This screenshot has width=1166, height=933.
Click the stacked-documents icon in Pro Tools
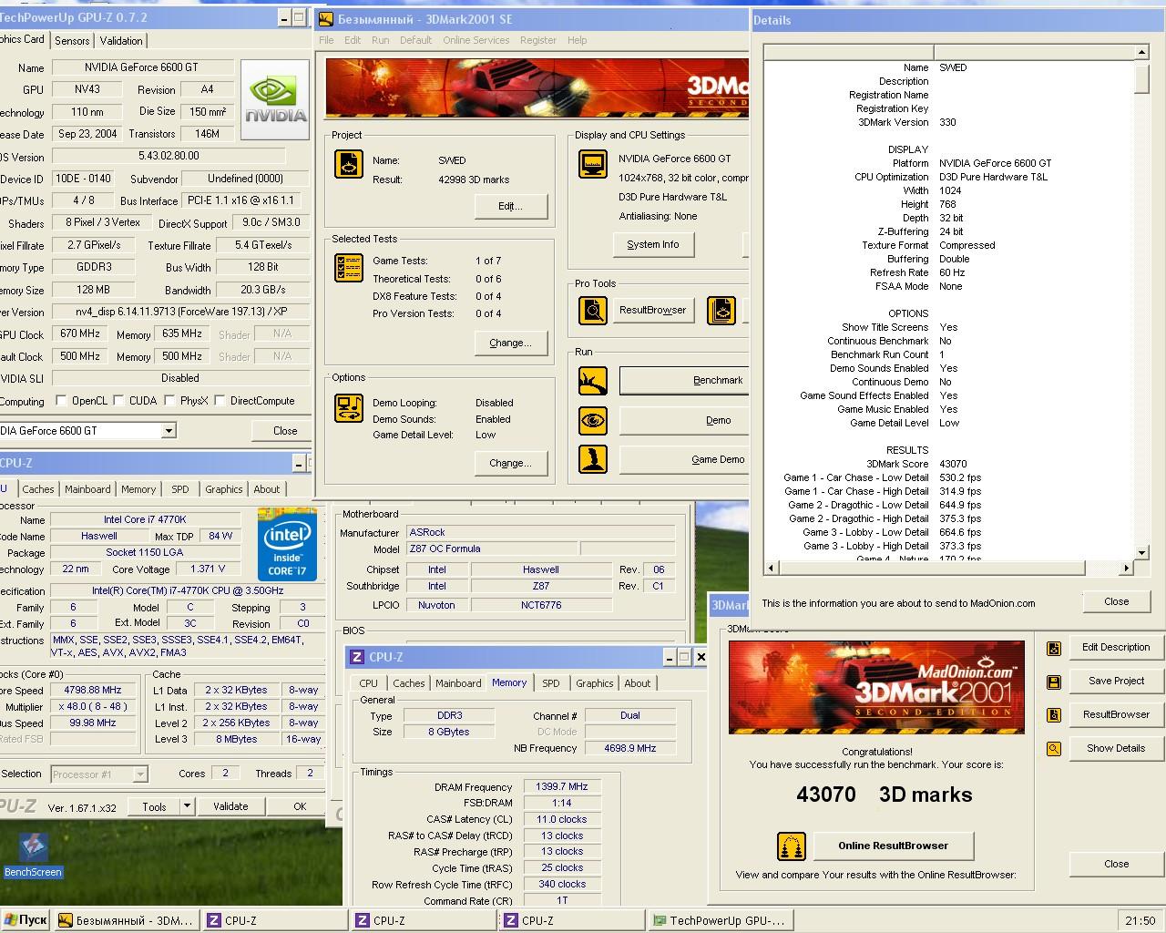coord(721,311)
